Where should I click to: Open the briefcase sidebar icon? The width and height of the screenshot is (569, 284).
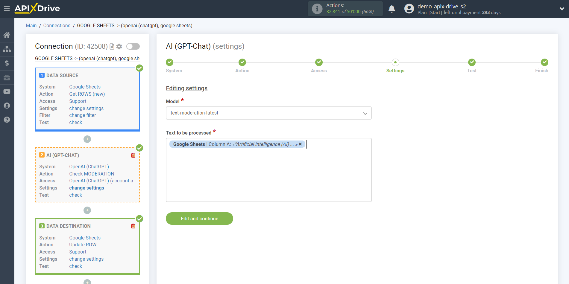pos(7,77)
